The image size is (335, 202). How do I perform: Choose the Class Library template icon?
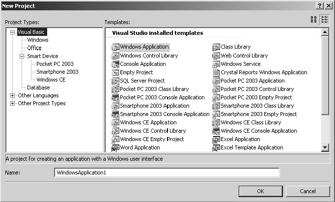[216, 47]
